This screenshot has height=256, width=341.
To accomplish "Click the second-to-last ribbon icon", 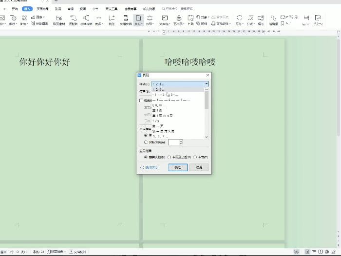I will [306, 20].
